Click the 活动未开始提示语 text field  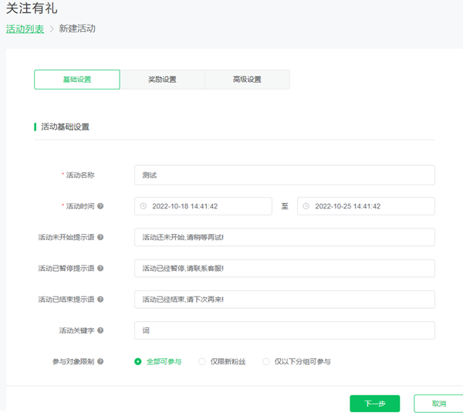(284, 237)
